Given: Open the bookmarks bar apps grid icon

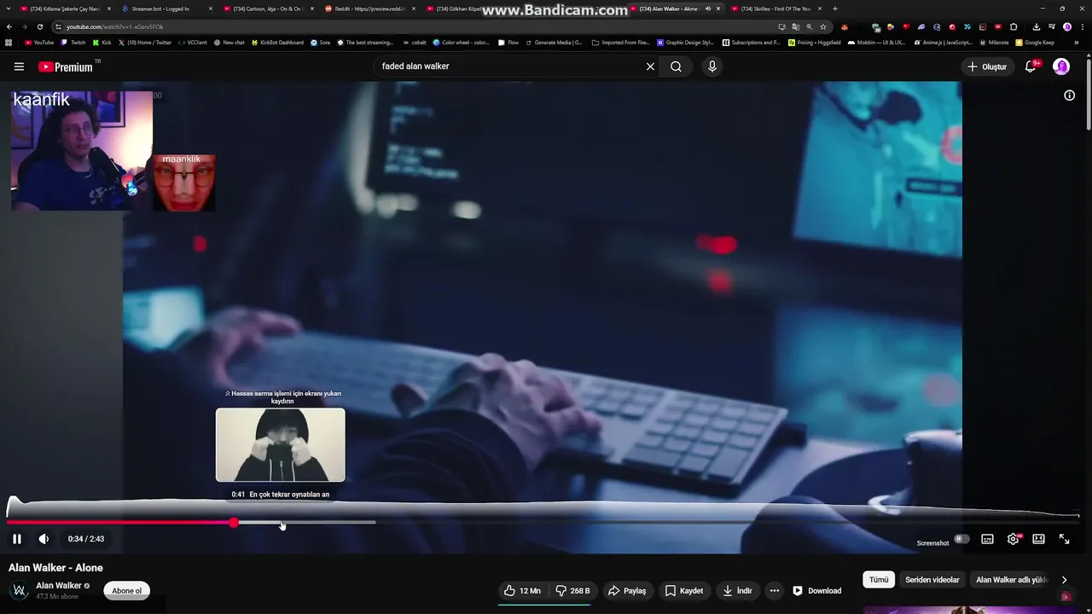Looking at the screenshot, I should click(9, 42).
